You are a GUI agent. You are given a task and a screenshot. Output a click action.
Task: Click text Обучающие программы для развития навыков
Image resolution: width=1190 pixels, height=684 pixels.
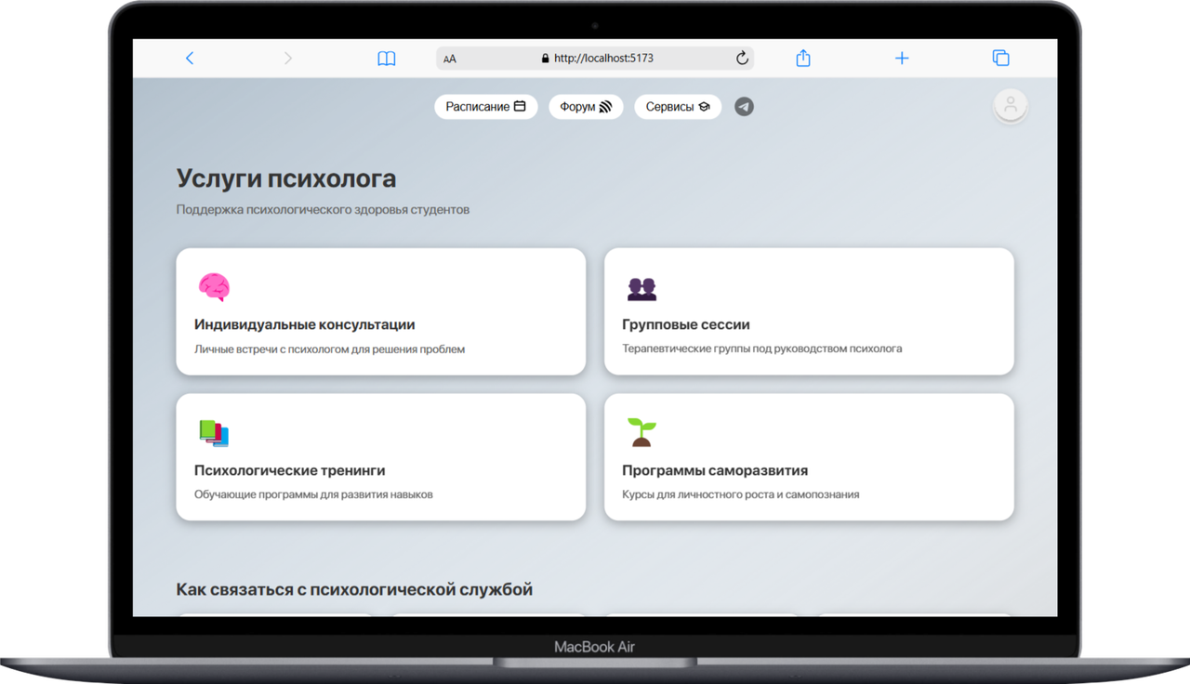(x=313, y=494)
